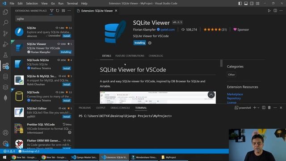Viewport: 286px width, 161px height.
Task: Open editor more actions menu
Action: point(281,11)
